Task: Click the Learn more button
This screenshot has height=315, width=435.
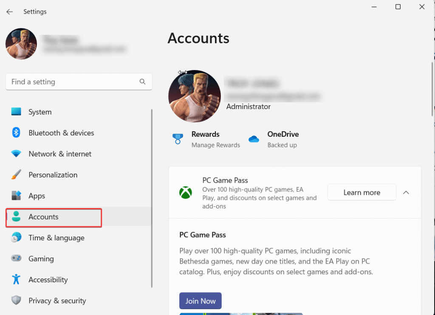Action: (x=362, y=192)
